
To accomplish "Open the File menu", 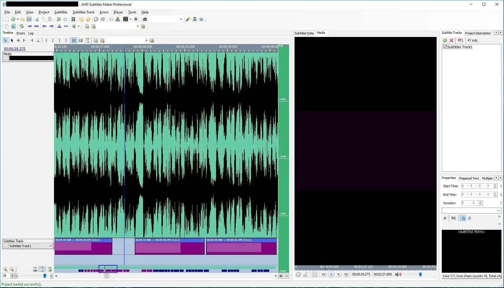I will click(7, 12).
